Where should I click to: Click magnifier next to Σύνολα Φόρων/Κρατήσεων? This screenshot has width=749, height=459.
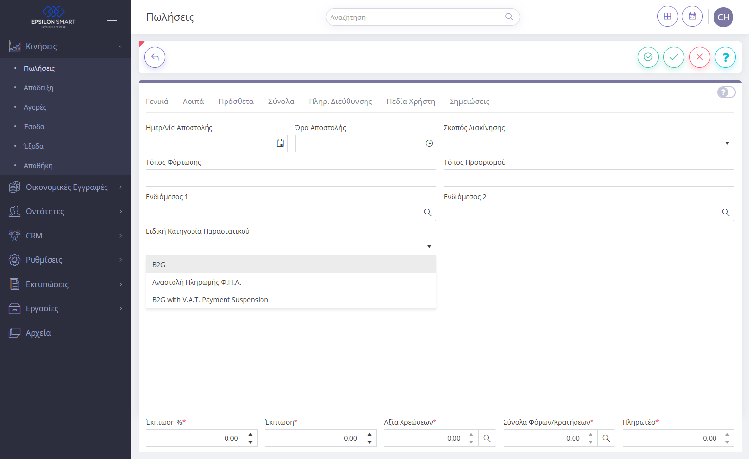pos(606,438)
